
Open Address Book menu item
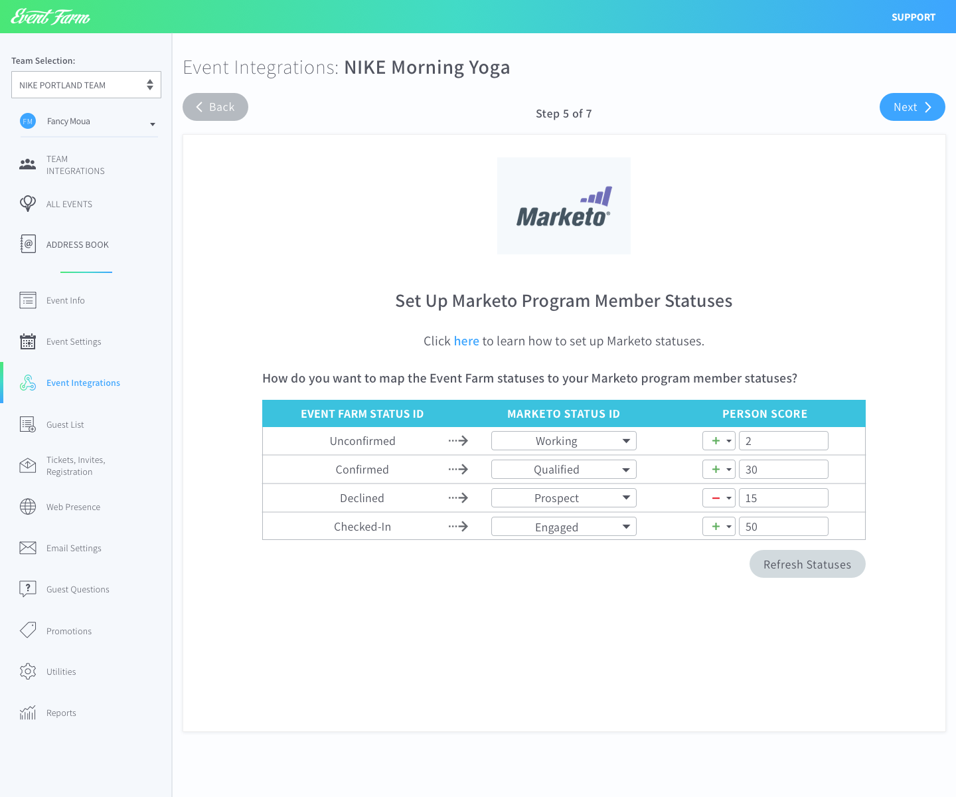[78, 244]
